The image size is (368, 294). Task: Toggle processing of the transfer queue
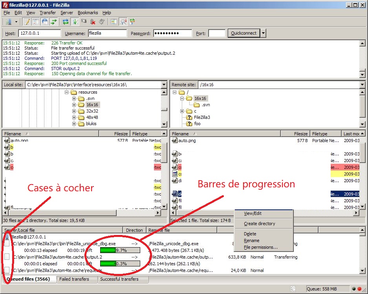(x=75, y=22)
